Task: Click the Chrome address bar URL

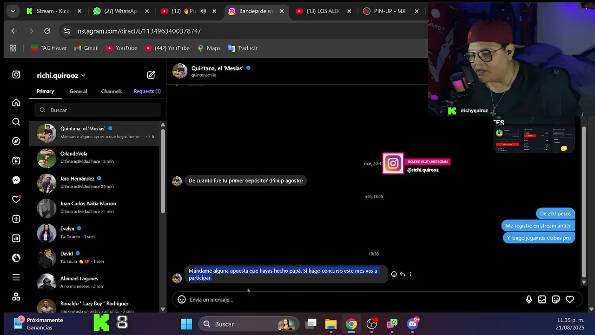Action: 139,31
